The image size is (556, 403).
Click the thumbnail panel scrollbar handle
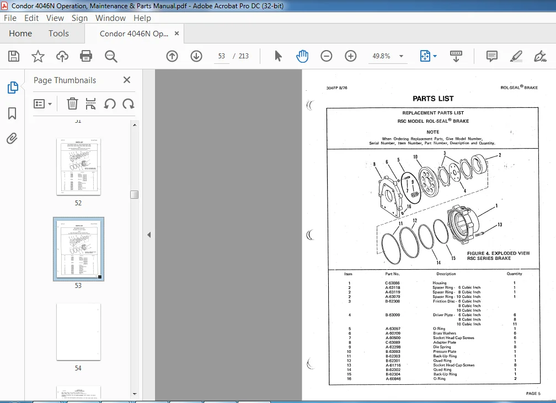point(135,194)
